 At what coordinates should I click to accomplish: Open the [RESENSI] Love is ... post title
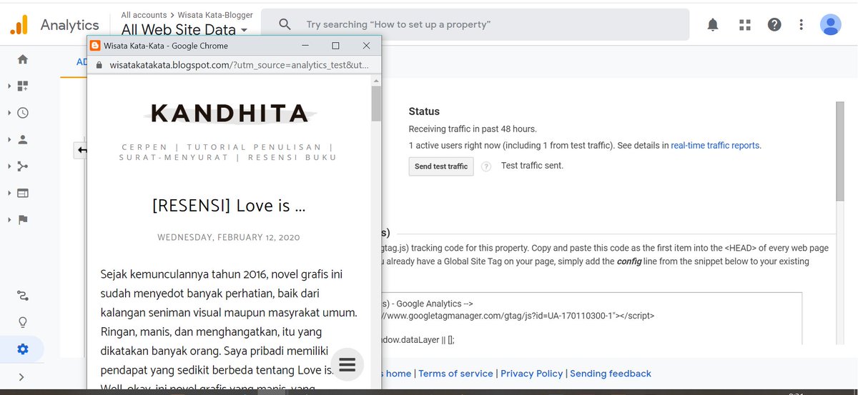pyautogui.click(x=229, y=206)
